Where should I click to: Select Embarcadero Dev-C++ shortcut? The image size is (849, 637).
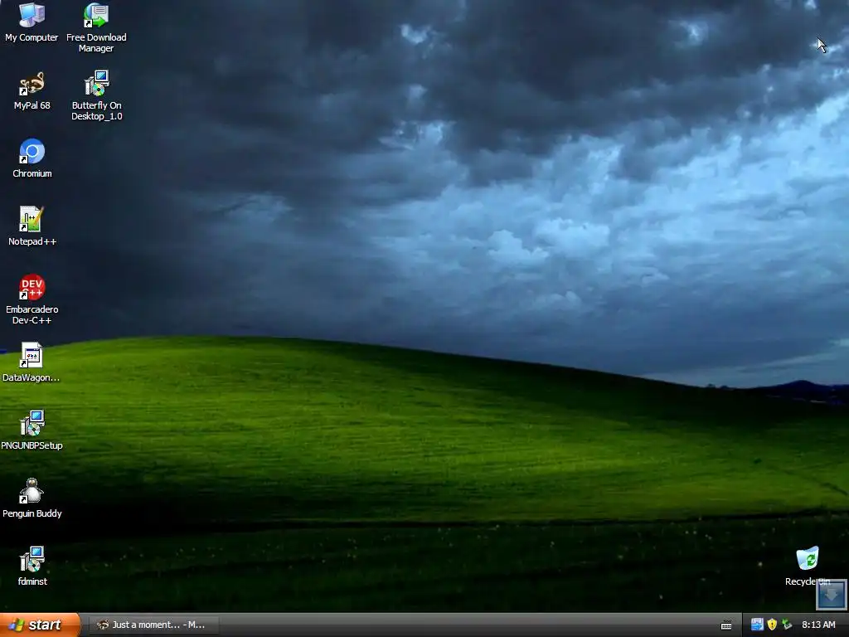[x=32, y=299]
